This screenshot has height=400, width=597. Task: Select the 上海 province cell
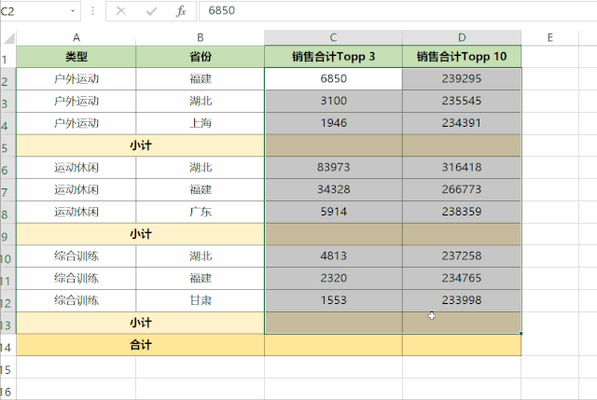pos(201,123)
